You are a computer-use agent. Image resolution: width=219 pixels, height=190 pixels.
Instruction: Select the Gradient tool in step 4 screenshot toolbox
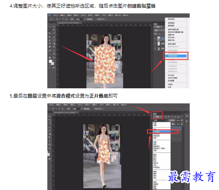[54, 44]
